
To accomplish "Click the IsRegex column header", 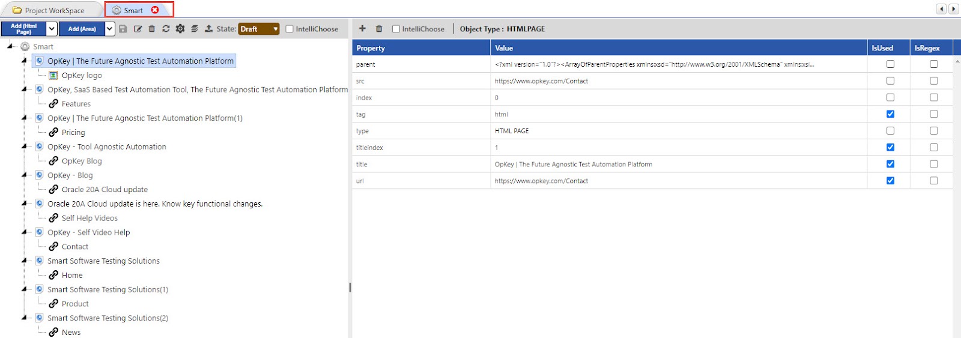I will pyautogui.click(x=932, y=48).
